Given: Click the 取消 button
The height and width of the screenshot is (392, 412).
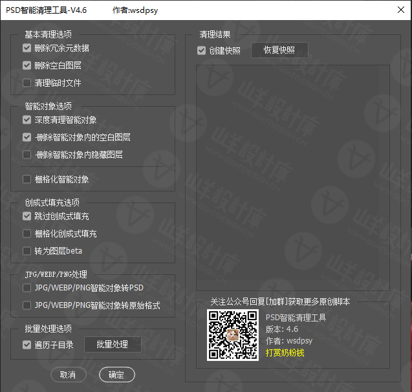Looking at the screenshot, I should 69,375.
